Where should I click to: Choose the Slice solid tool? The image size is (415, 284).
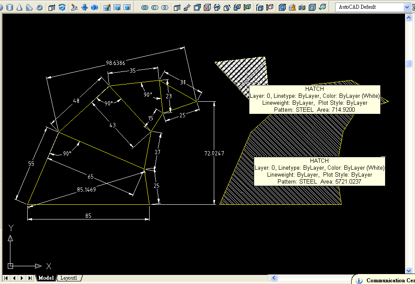click(75, 7)
